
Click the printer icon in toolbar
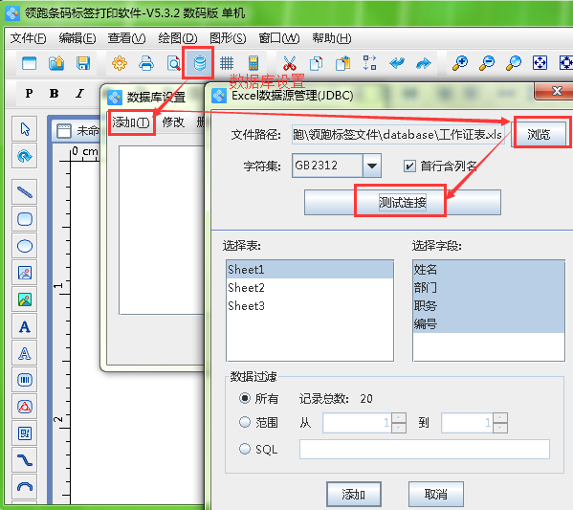click(x=146, y=63)
